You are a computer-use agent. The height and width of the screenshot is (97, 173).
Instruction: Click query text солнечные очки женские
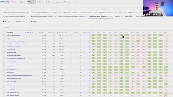14,55
